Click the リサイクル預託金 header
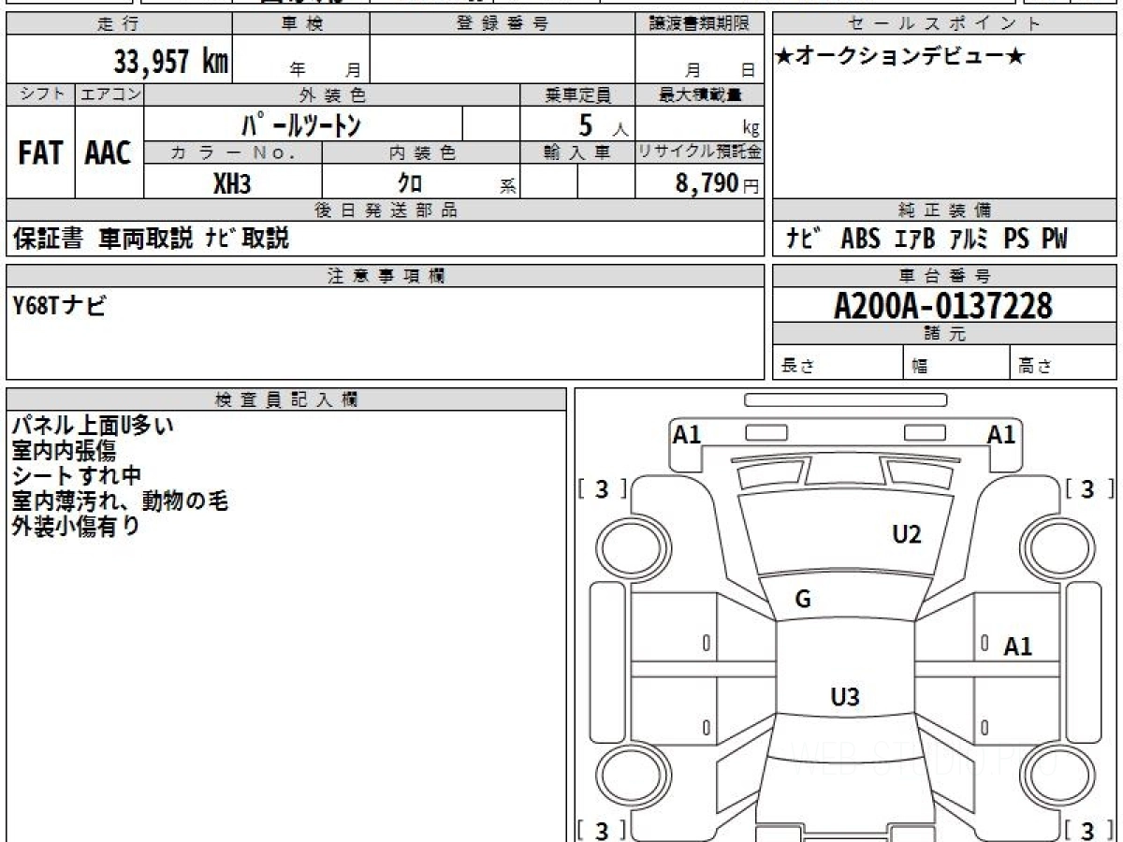1123x842 pixels. pyautogui.click(x=699, y=152)
